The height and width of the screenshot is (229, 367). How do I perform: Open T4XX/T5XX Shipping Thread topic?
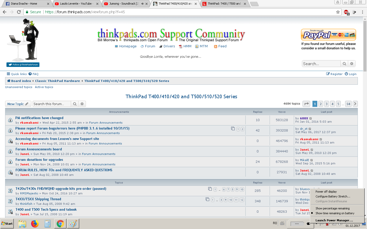tap(38, 199)
